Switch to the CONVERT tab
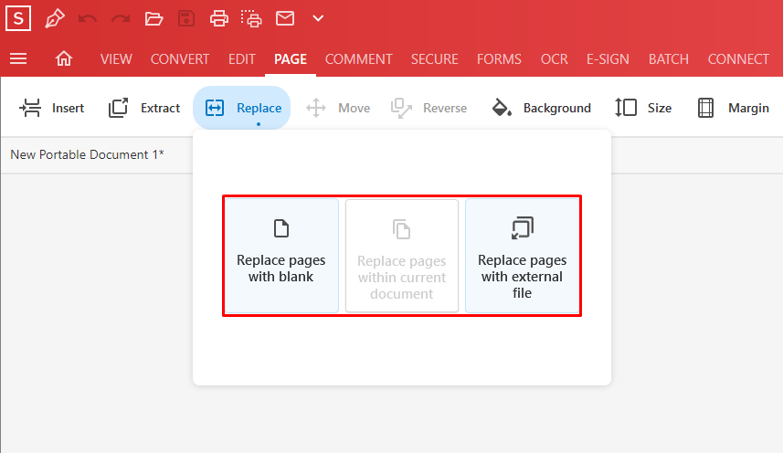Image resolution: width=783 pixels, height=453 pixels. click(180, 58)
